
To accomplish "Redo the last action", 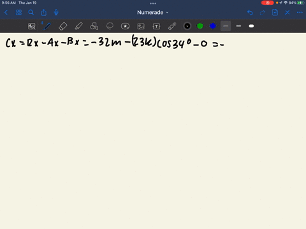I will click(x=263, y=13).
